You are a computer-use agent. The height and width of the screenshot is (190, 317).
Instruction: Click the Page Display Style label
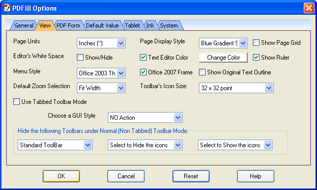(162, 41)
